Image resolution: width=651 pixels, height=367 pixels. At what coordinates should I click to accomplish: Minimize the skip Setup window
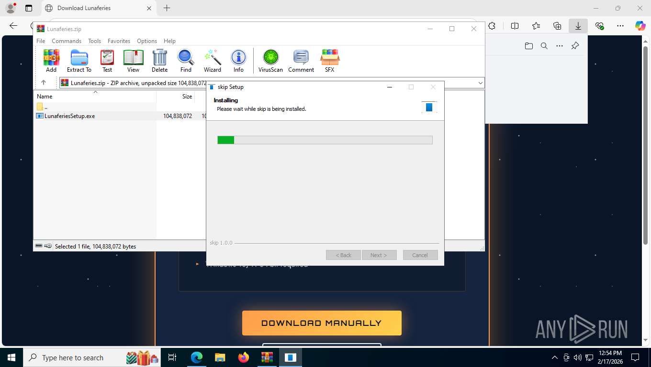[x=390, y=87]
